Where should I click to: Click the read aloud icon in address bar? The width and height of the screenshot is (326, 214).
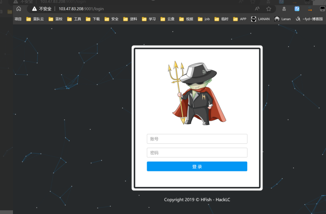257,9
